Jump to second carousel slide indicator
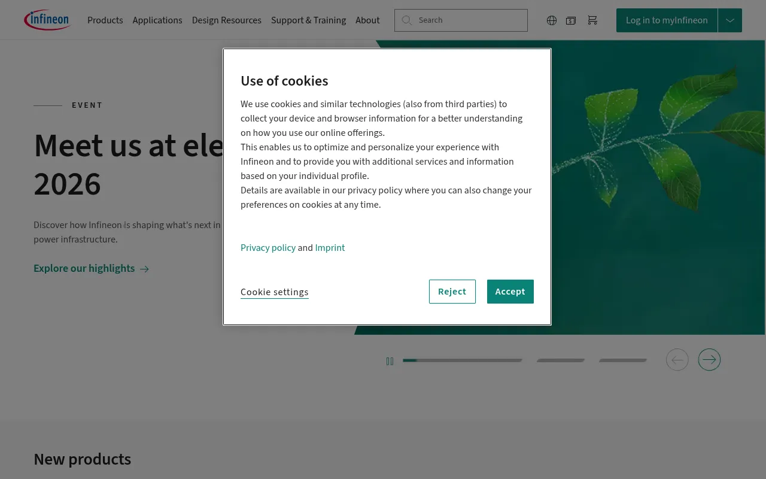 [x=561, y=360]
